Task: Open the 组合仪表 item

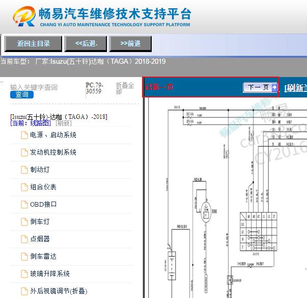Action: [43, 187]
